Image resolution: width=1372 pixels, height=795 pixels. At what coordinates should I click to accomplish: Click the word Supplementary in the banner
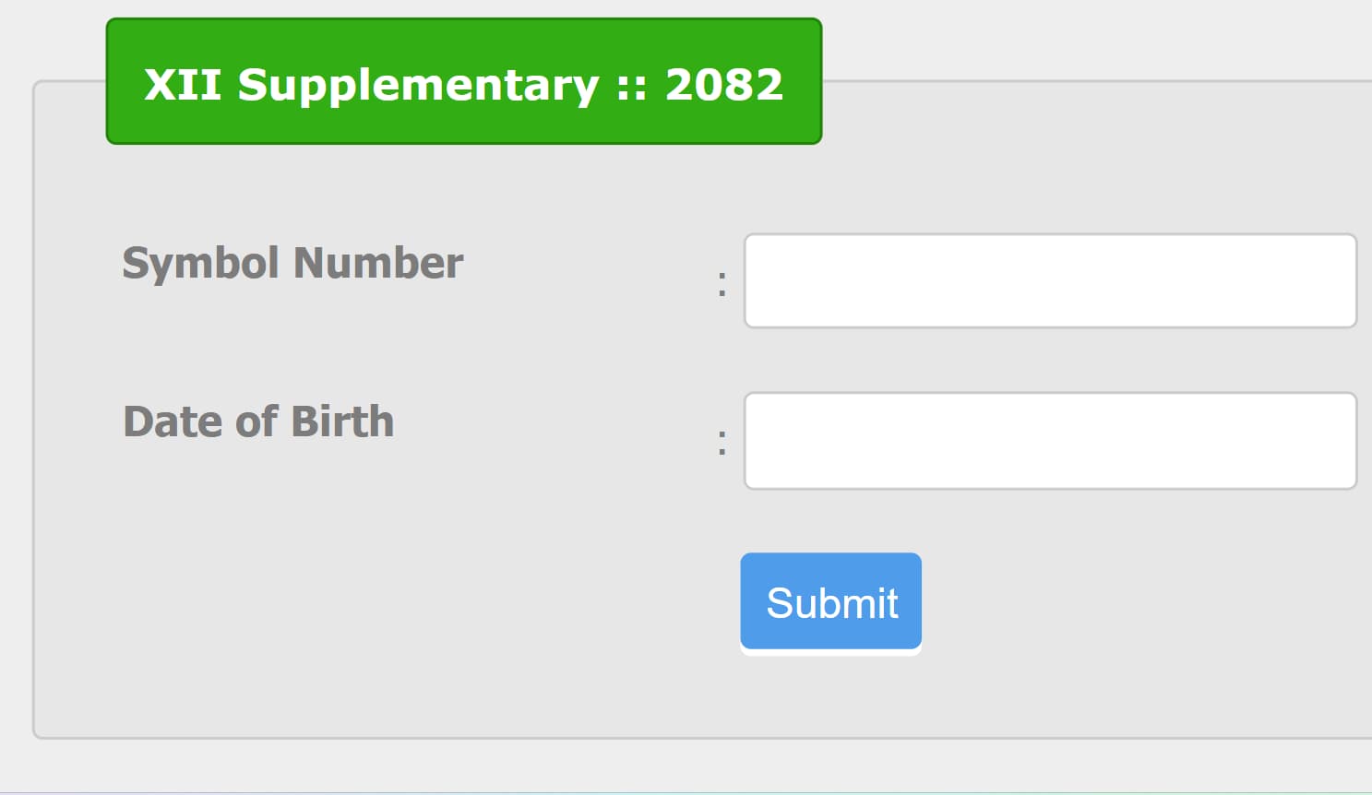[x=418, y=85]
